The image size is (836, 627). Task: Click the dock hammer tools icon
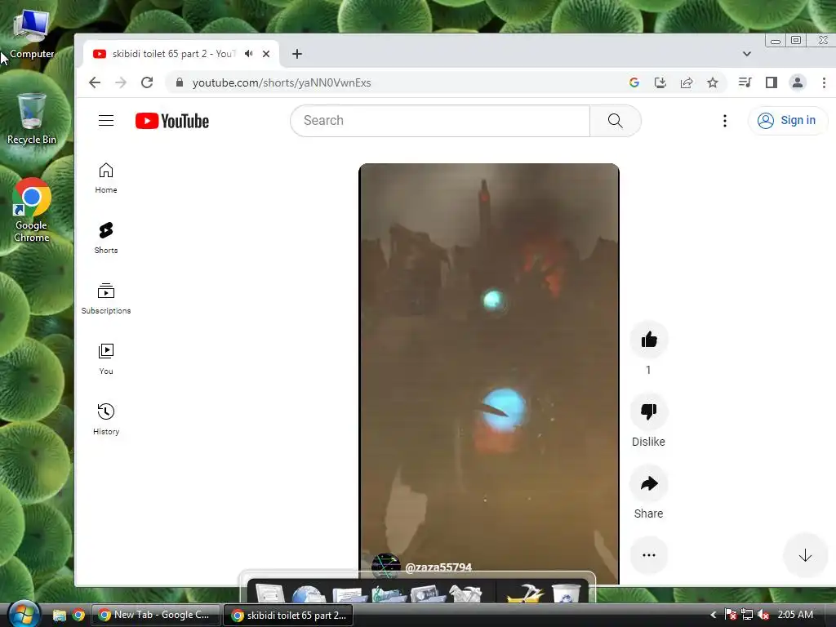[525, 594]
